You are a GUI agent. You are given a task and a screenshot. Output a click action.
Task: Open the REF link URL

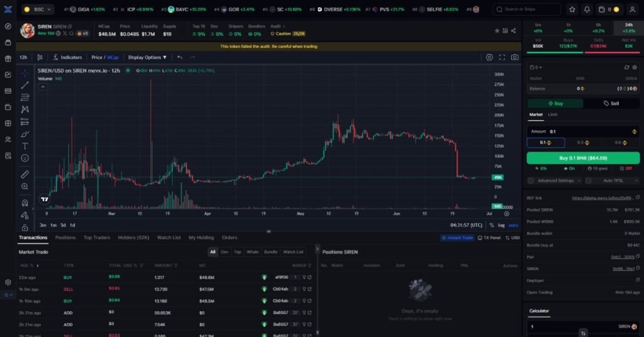pyautogui.click(x=602, y=198)
